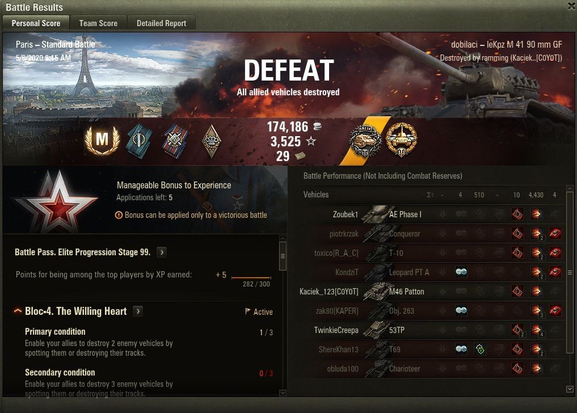Viewport: 577px width, 413px height.
Task: Click the Mastery Badge M medal icon
Action: pyautogui.click(x=102, y=140)
